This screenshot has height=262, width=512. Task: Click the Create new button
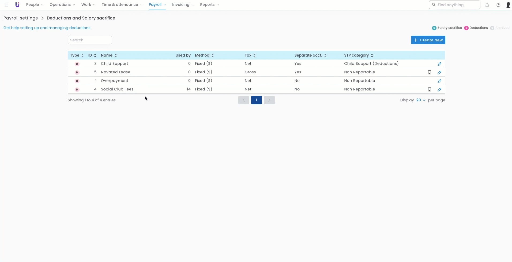pyautogui.click(x=428, y=40)
